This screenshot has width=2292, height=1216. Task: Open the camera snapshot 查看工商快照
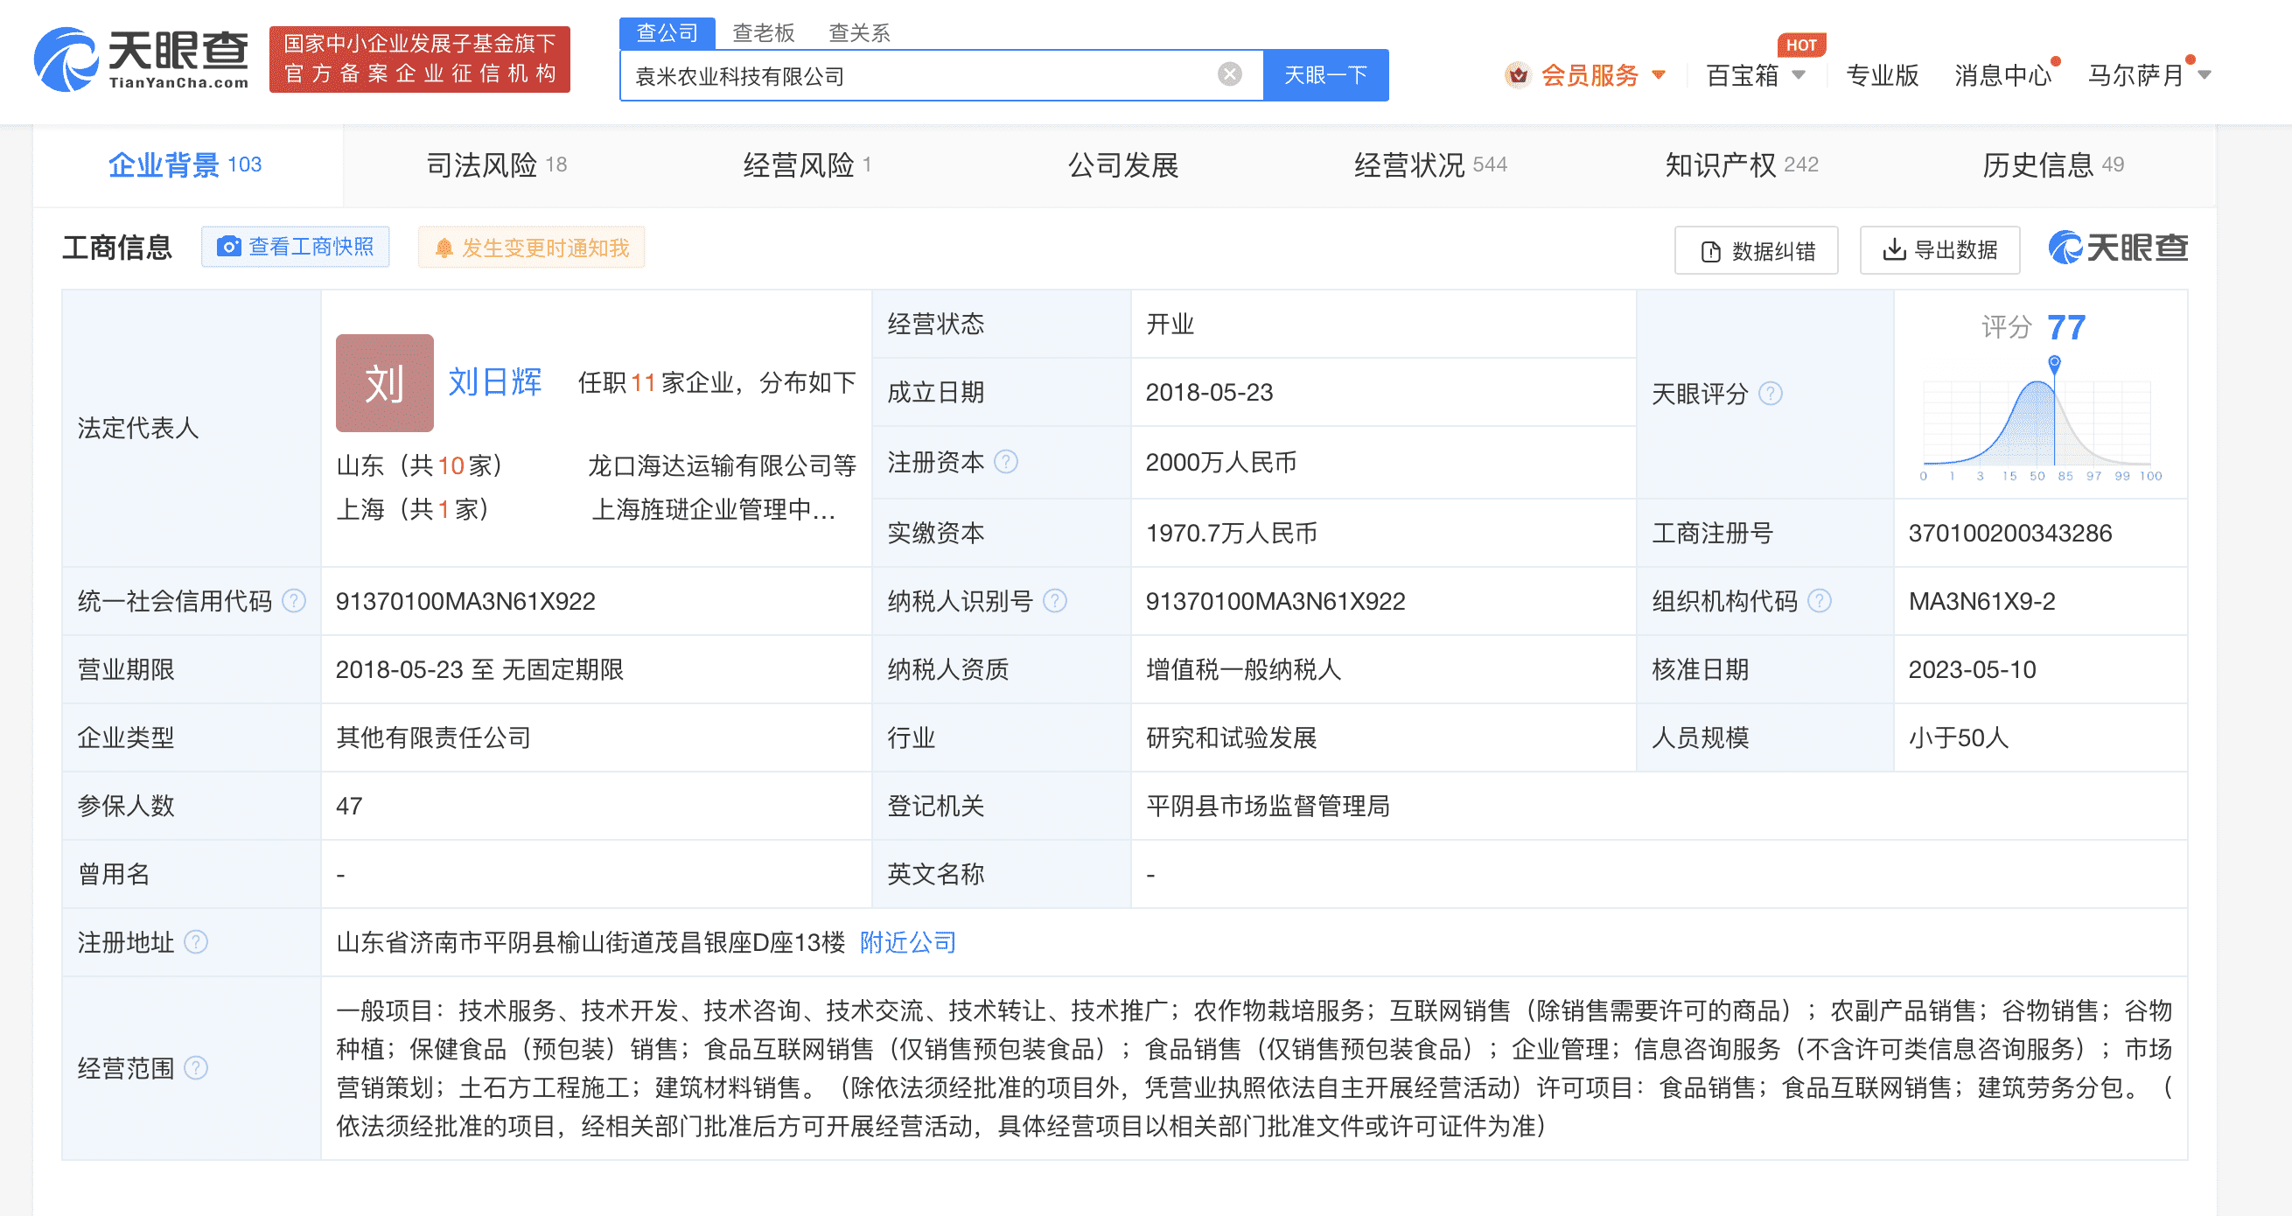pyautogui.click(x=296, y=247)
